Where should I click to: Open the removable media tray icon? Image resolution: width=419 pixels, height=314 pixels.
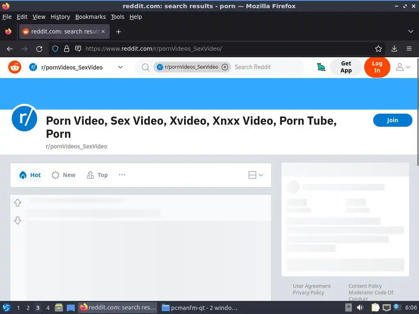349,307
